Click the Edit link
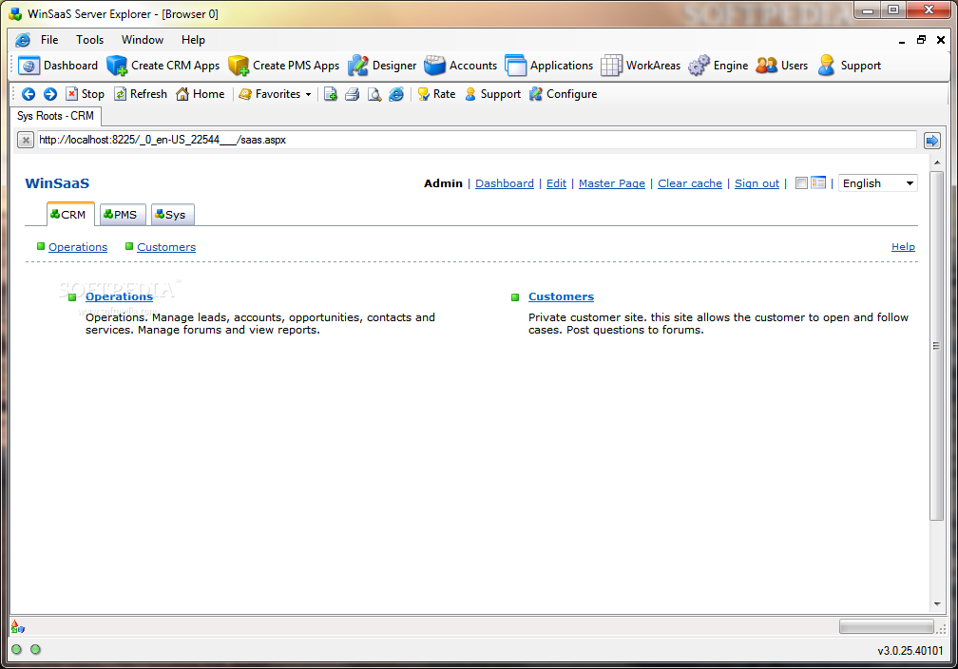This screenshot has width=958, height=669. pyautogui.click(x=556, y=183)
